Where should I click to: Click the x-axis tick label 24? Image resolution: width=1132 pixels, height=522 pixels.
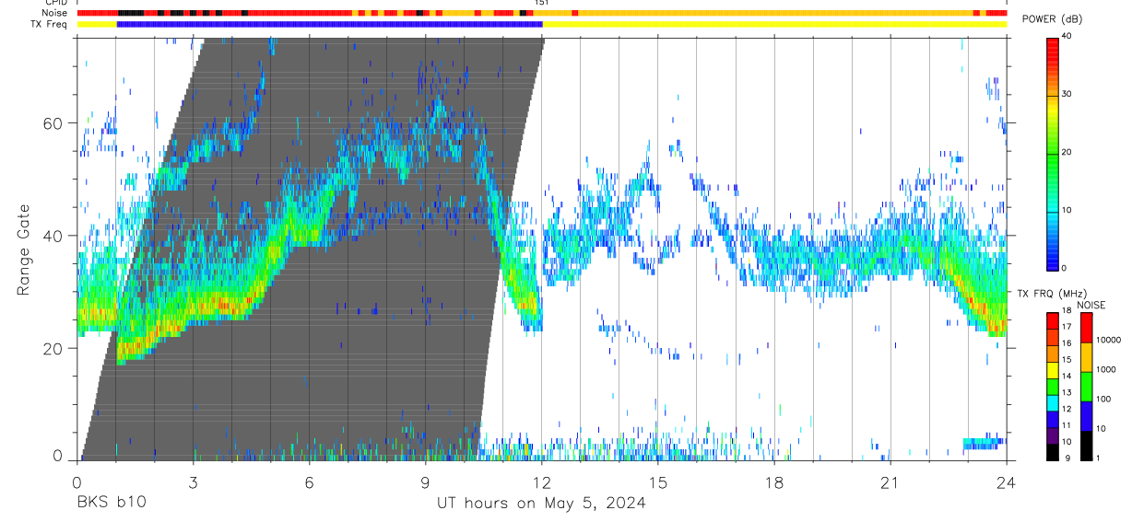click(1007, 483)
